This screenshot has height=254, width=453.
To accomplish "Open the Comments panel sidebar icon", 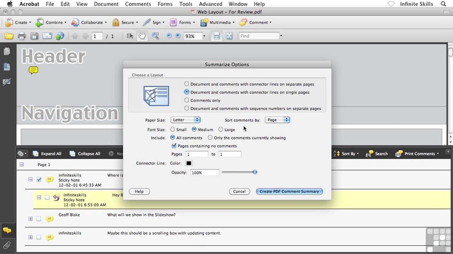I will tap(7, 230).
